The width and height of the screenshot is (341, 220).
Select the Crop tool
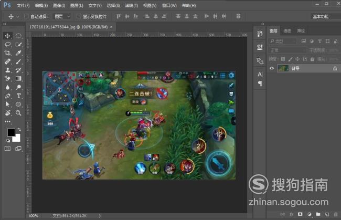(7, 53)
